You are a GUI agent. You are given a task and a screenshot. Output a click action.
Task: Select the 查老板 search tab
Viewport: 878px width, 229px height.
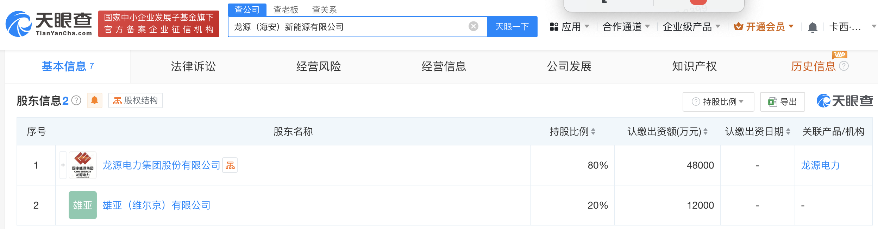pos(286,10)
